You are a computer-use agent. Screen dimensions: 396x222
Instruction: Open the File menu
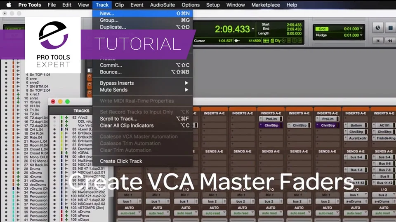pos(52,5)
